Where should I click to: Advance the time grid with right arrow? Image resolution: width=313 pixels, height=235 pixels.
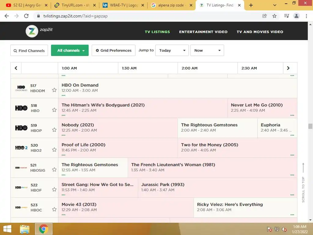coord(288,68)
